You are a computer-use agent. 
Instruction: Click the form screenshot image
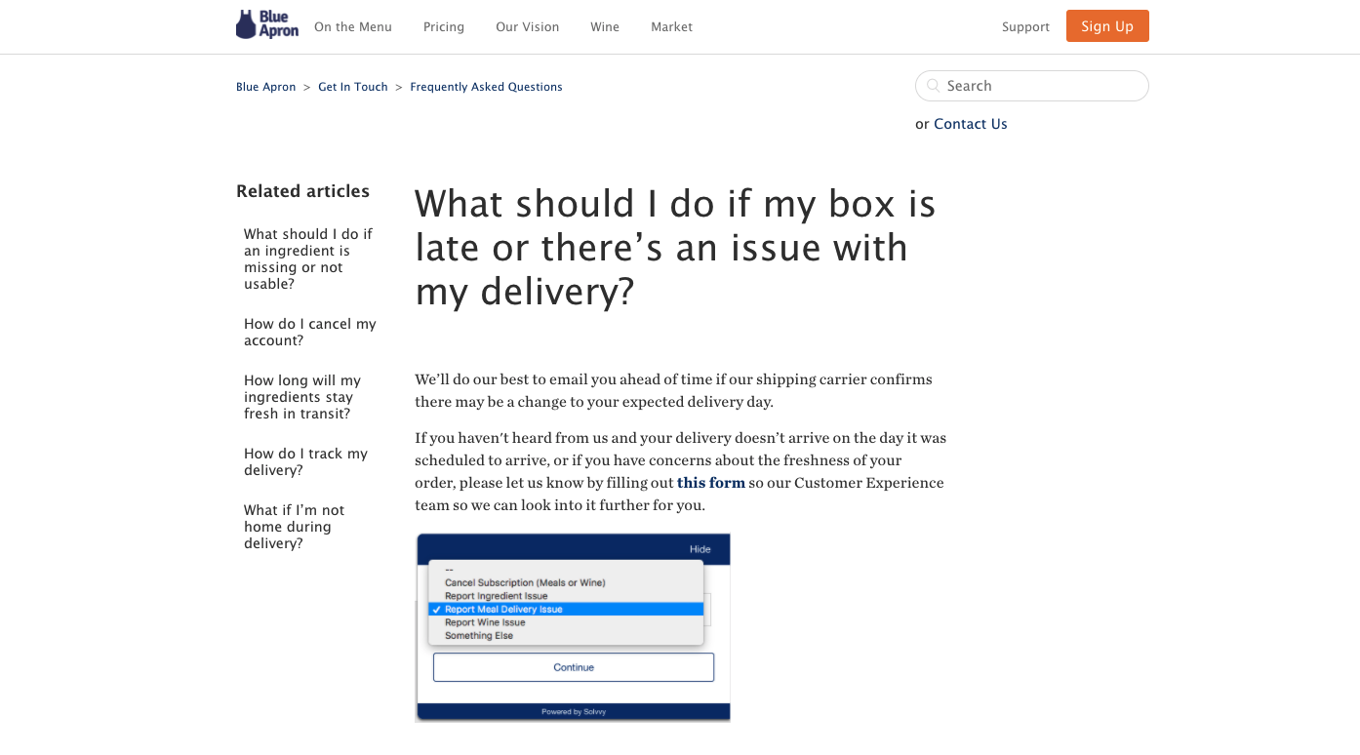click(573, 627)
